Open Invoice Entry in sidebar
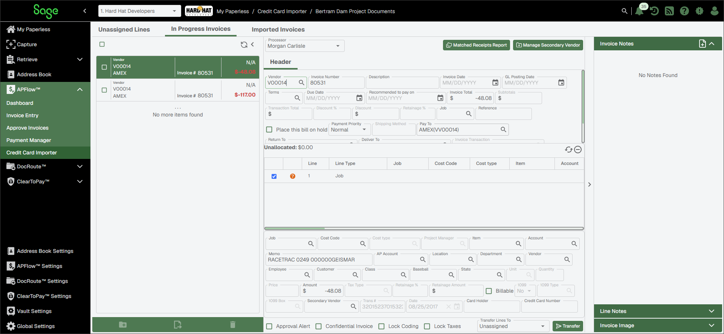The width and height of the screenshot is (724, 334). pyautogui.click(x=22, y=115)
